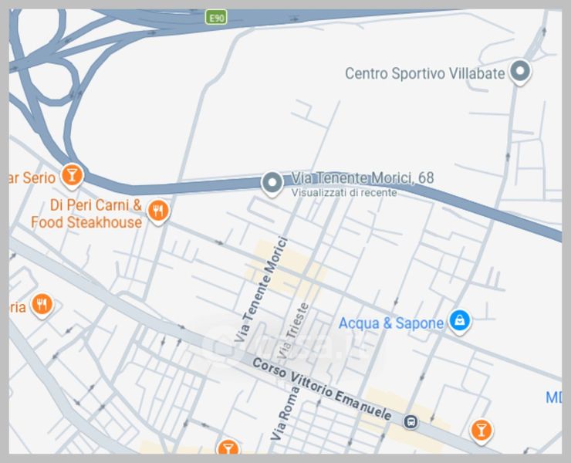This screenshot has width=571, height=463.
Task: Select the Via Tenente Morici, 68 pin
Action: (x=272, y=183)
